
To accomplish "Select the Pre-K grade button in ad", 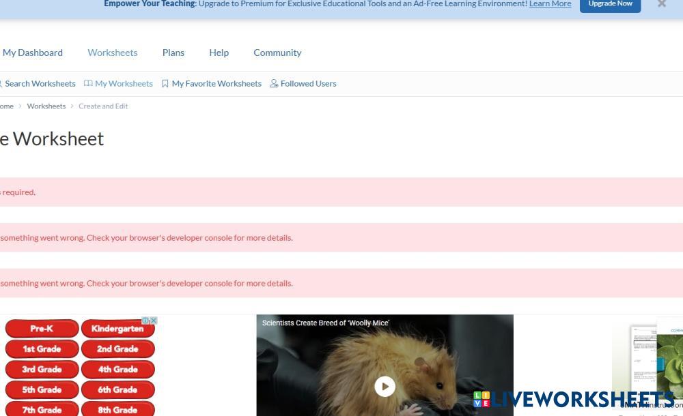I will (42, 329).
